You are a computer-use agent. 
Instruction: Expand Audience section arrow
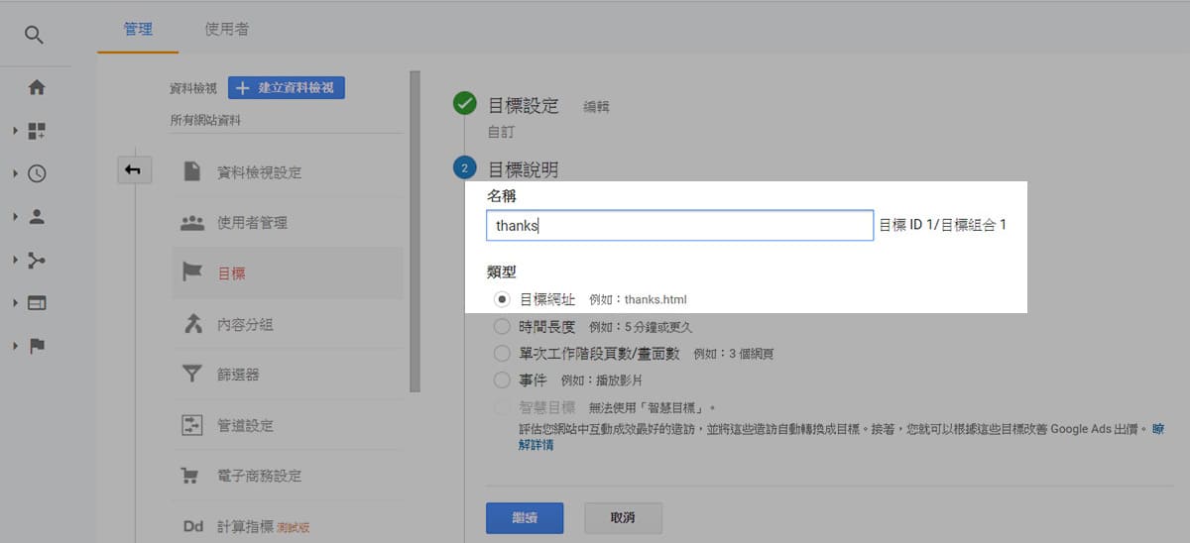15,217
